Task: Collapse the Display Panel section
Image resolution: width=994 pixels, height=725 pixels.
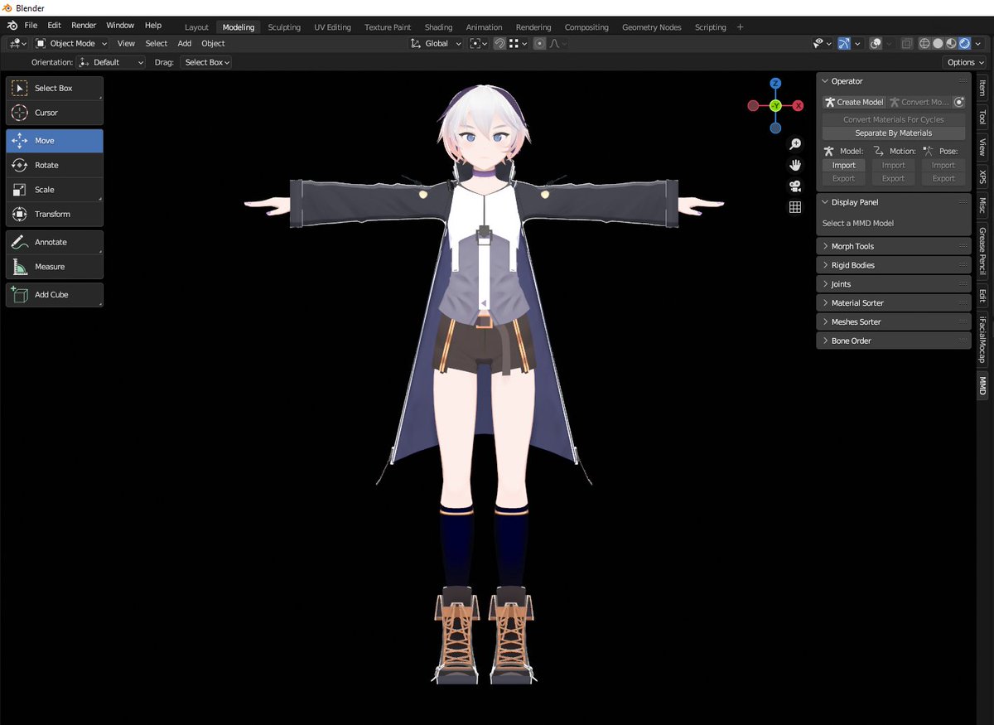Action: 893,202
